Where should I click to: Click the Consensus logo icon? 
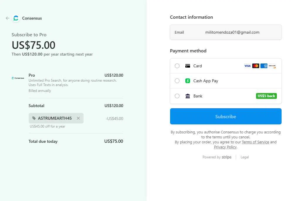pos(16,18)
